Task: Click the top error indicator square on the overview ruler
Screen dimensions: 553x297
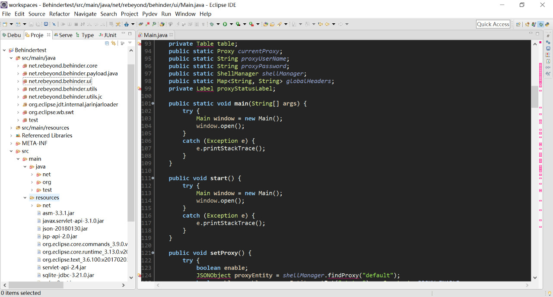Action: (x=540, y=42)
